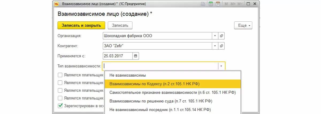Click the print icon in title bar
321x114 pixels.
point(203,4)
